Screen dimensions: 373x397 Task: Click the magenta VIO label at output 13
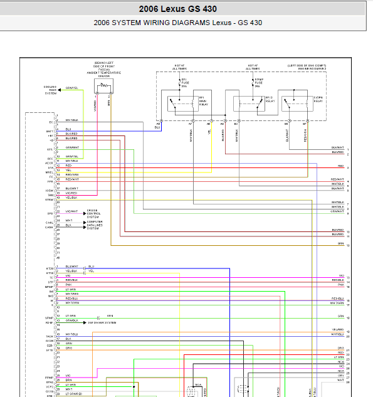[342, 275]
